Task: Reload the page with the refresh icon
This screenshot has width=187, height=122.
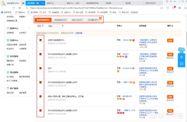Action: click(x=14, y=8)
